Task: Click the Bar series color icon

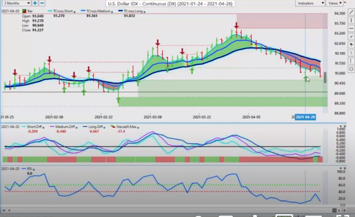Action: pyautogui.click(x=24, y=11)
